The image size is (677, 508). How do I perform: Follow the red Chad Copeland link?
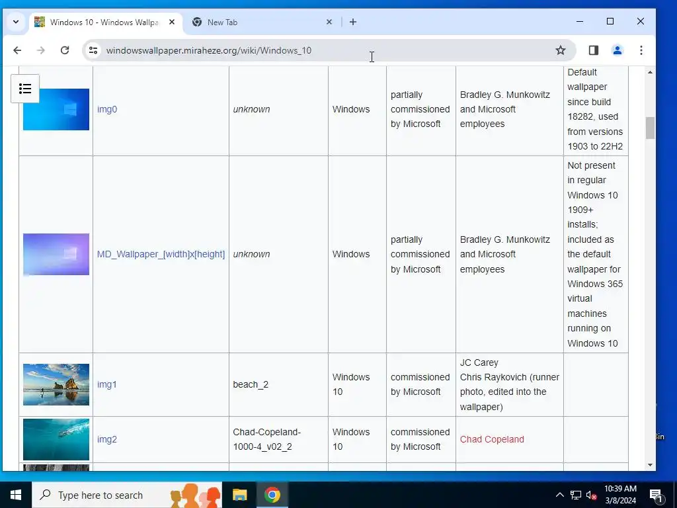pos(492,439)
